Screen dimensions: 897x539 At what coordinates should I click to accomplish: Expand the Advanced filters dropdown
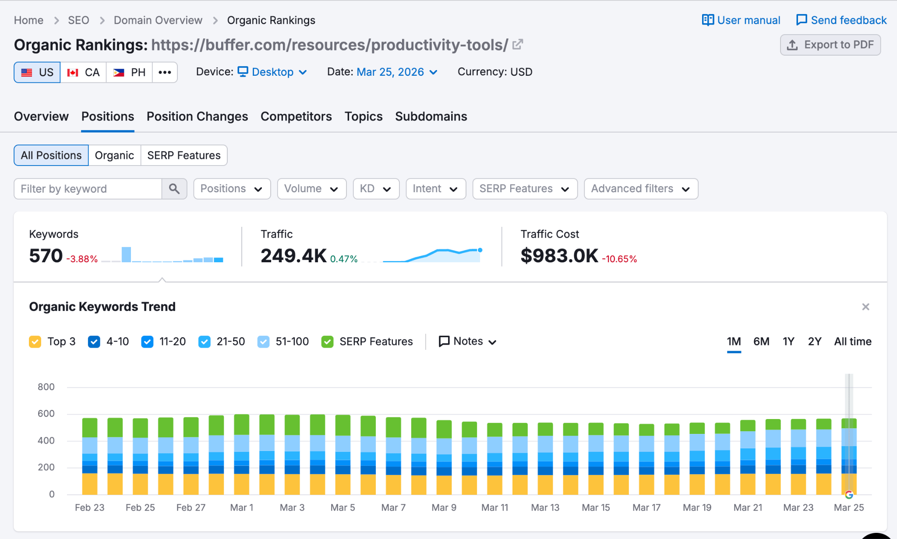(x=641, y=189)
